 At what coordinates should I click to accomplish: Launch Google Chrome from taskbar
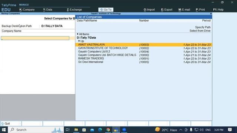pyautogui.click(x=108, y=130)
